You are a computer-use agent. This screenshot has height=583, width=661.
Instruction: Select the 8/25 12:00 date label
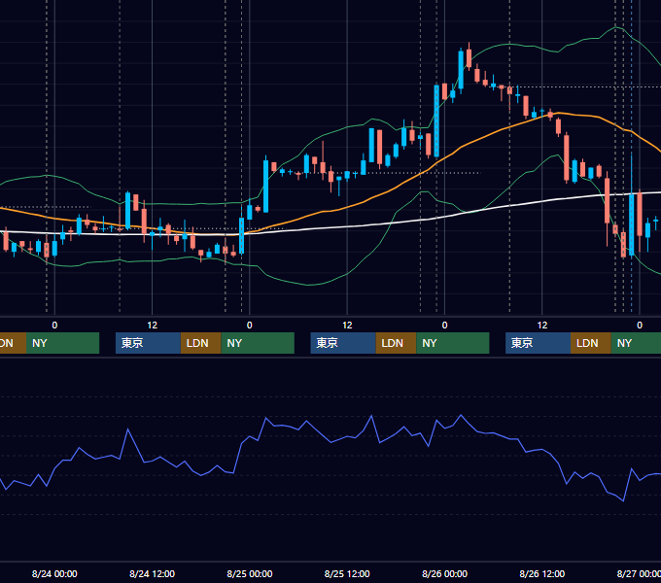(x=347, y=573)
